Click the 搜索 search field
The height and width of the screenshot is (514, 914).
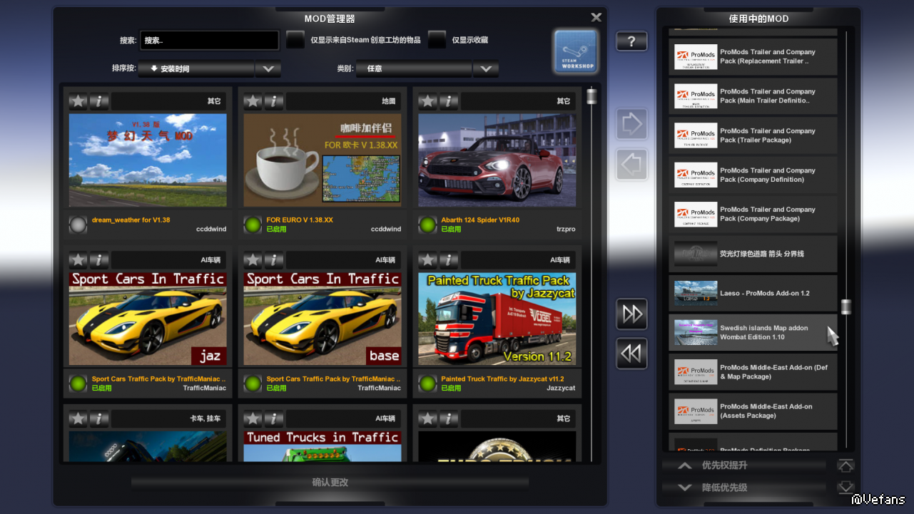coord(209,41)
